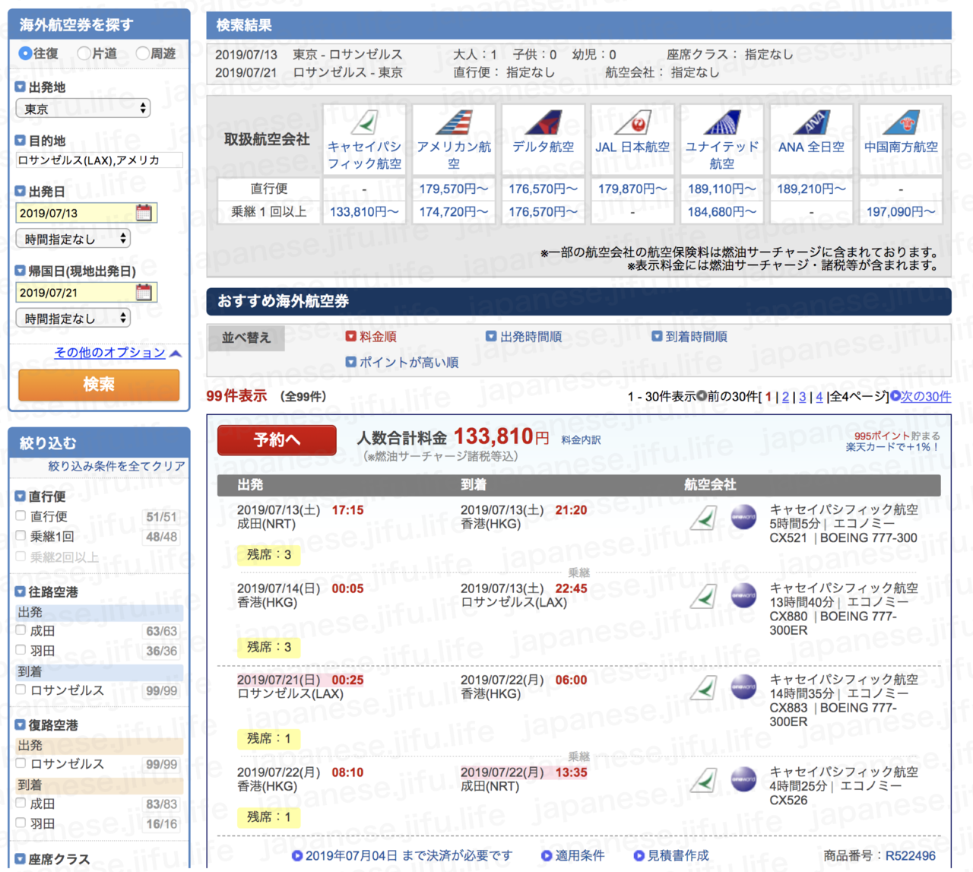This screenshot has width=973, height=872.
Task: Go to results page 4
Action: (x=819, y=397)
